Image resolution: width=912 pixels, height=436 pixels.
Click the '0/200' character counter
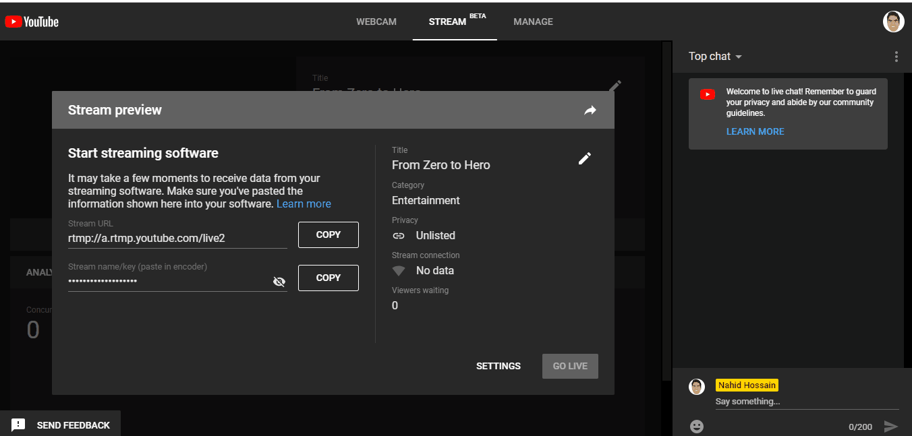pyautogui.click(x=860, y=427)
